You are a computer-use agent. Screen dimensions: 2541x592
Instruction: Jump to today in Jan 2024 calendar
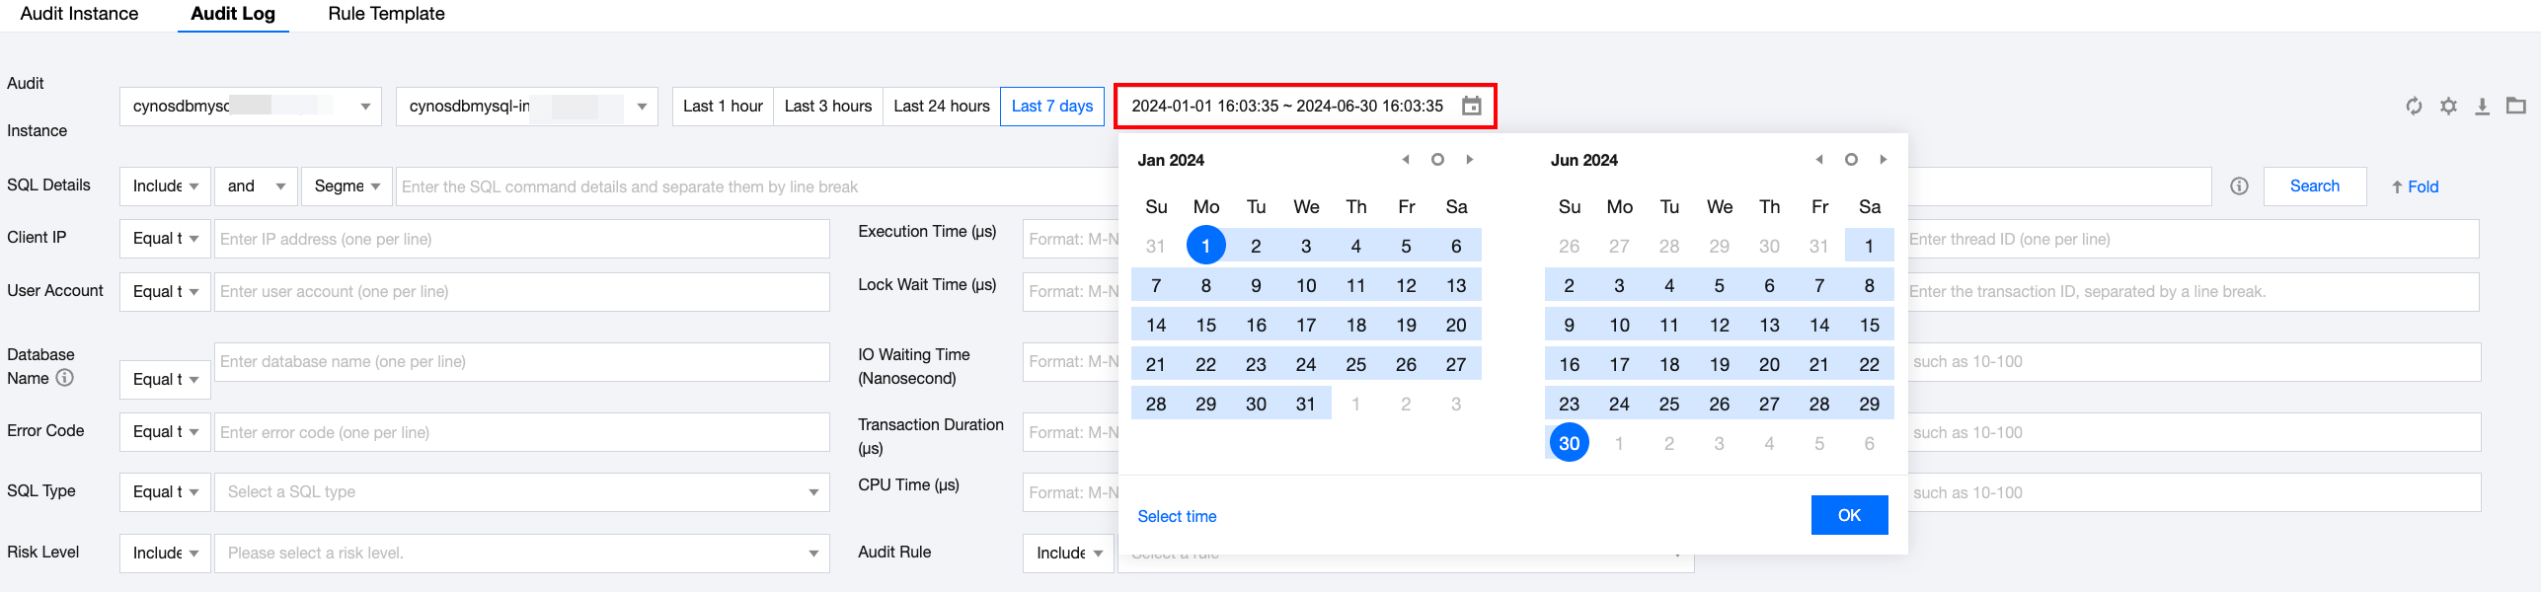(x=1437, y=160)
